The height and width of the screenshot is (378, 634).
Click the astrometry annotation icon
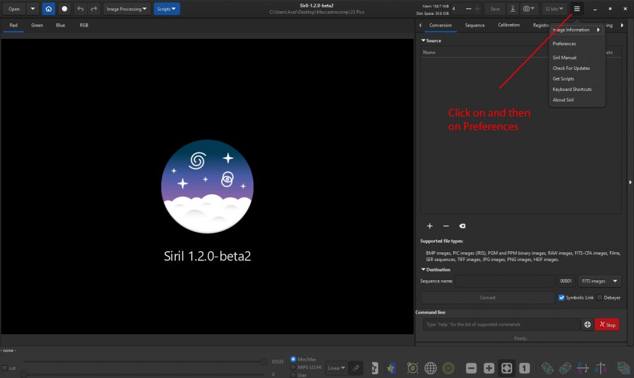(x=412, y=368)
